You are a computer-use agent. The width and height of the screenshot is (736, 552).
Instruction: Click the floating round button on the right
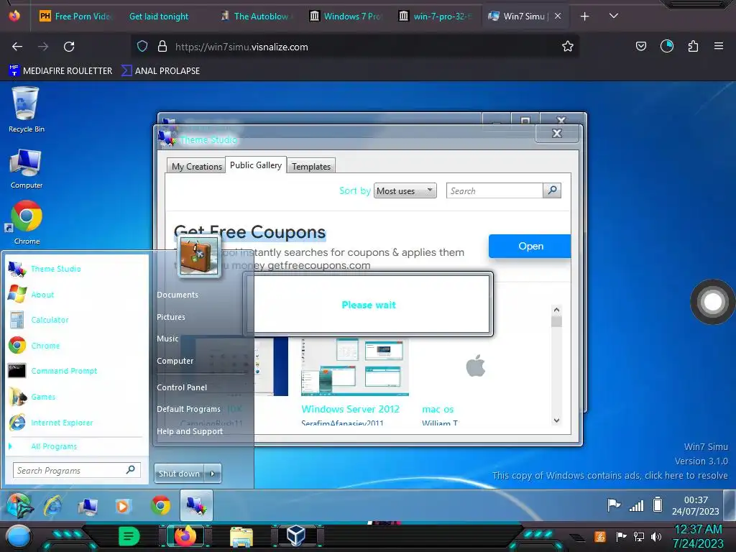pos(712,302)
